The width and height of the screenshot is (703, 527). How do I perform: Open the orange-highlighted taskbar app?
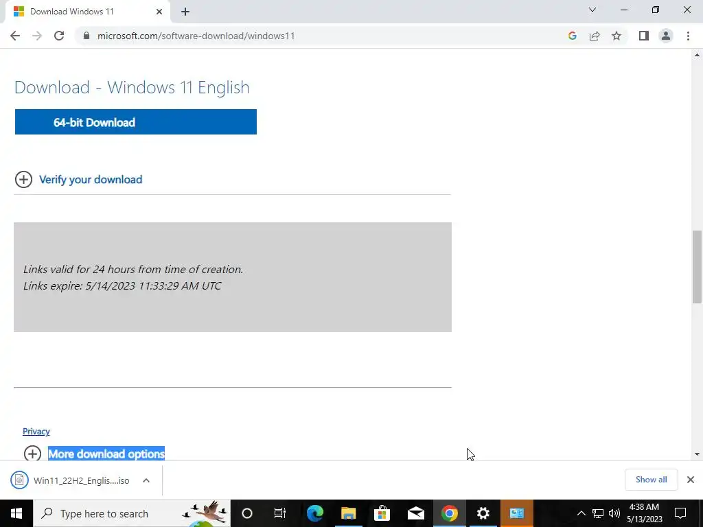pyautogui.click(x=516, y=513)
